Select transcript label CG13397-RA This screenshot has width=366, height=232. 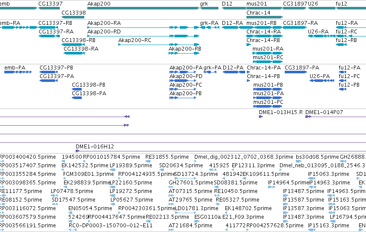click(x=56, y=32)
